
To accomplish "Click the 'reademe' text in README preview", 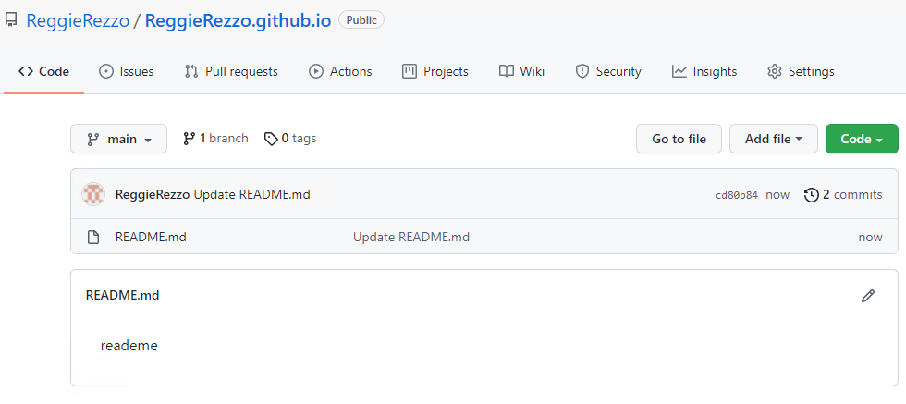I will pos(129,346).
